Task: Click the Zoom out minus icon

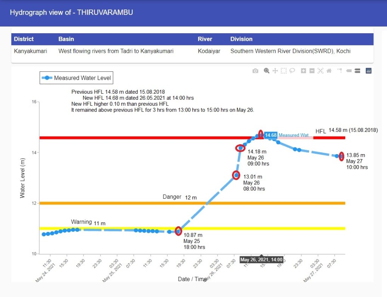Action: pyautogui.click(x=312, y=71)
